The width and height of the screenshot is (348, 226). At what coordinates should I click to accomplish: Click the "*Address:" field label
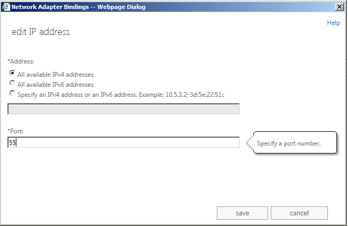pyautogui.click(x=21, y=61)
